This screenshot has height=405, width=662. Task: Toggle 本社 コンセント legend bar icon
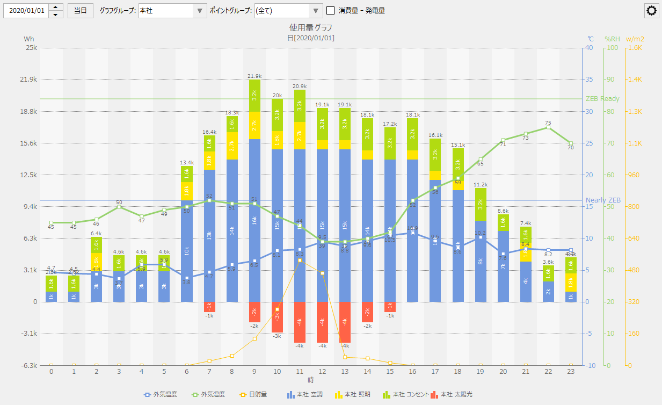pyautogui.click(x=386, y=395)
